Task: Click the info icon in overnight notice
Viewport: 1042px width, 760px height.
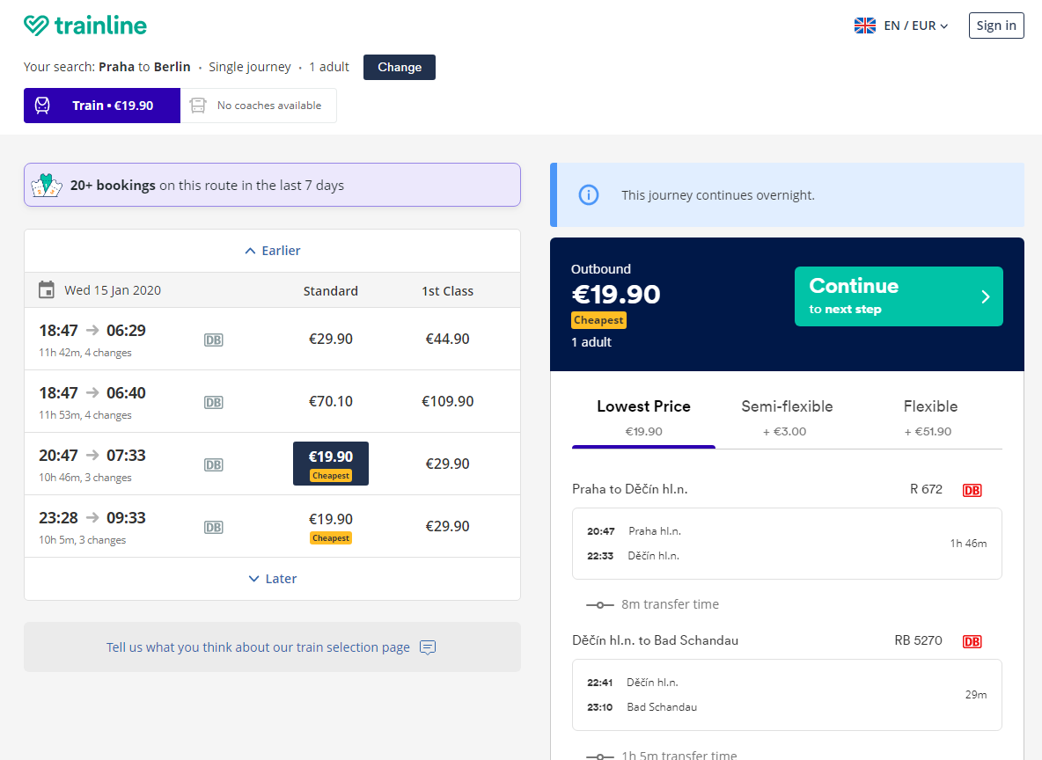Action: coord(589,195)
